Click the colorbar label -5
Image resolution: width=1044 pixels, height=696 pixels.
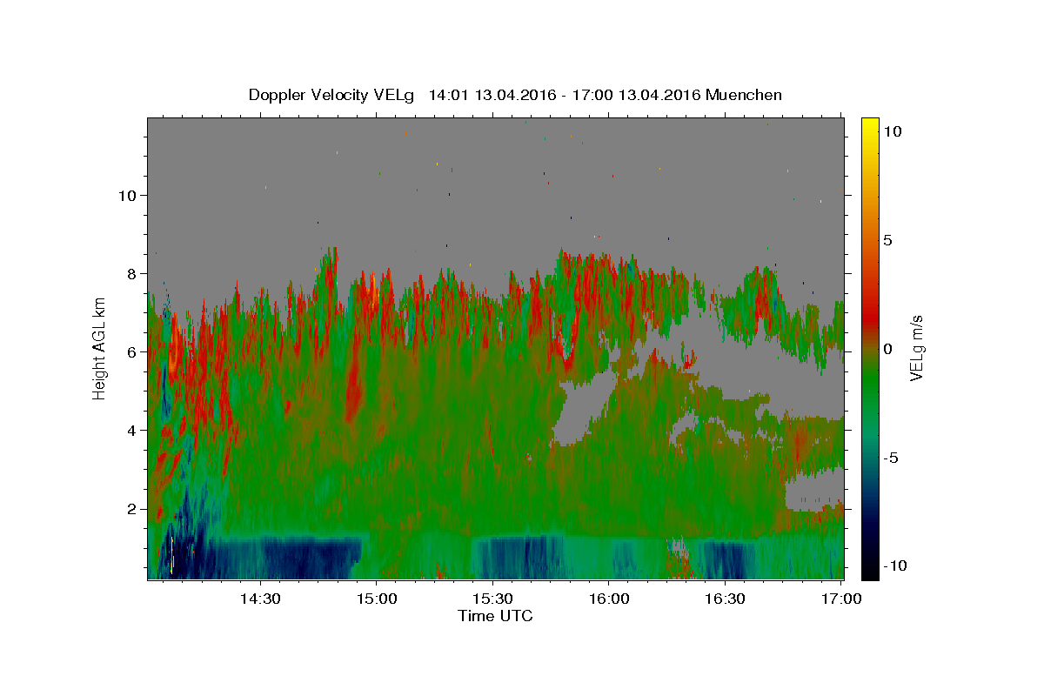click(889, 458)
